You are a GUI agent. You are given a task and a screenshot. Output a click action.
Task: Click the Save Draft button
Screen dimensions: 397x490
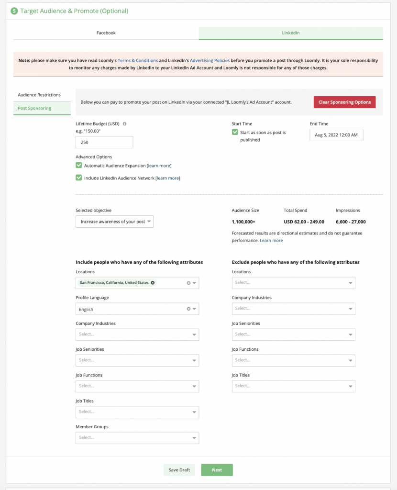(x=179, y=470)
